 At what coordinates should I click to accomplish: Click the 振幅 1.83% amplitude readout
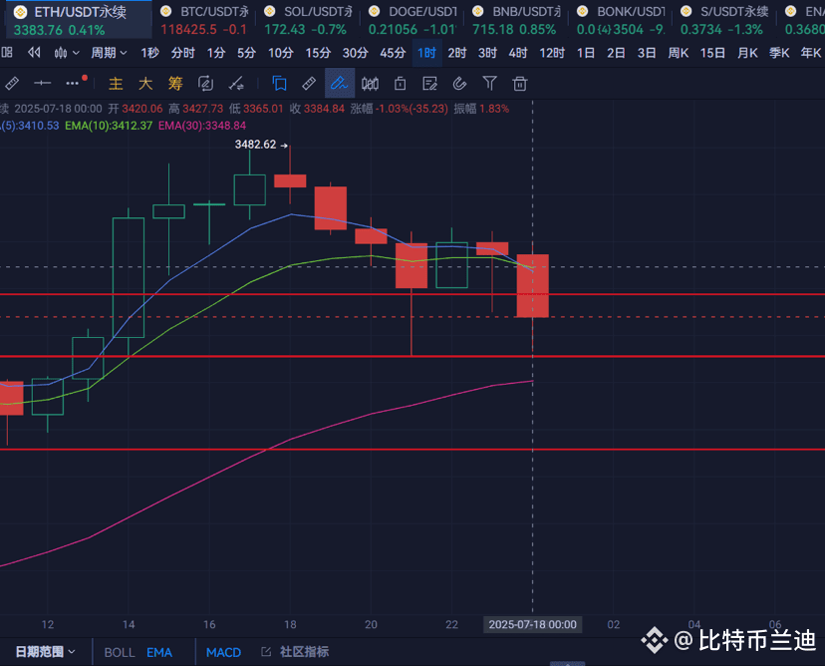[x=481, y=109]
